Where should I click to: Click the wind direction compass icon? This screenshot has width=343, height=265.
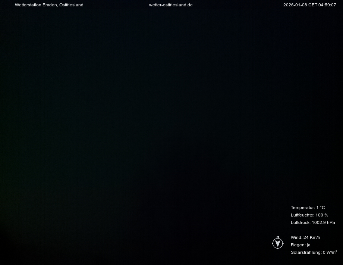pyautogui.click(x=278, y=243)
